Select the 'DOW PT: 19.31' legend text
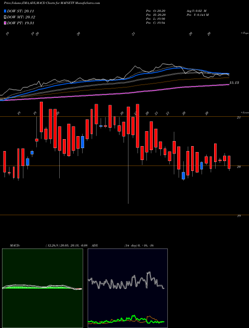Viewport: 249px width, 328px height. pyautogui.click(x=20, y=23)
